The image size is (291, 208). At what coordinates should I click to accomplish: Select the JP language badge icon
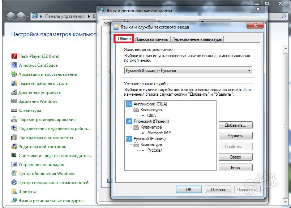tap(129, 121)
